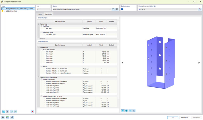Collapse the Timber on Concrete or Steel subgroup
This screenshot has width=203, height=120.
click(x=41, y=96)
